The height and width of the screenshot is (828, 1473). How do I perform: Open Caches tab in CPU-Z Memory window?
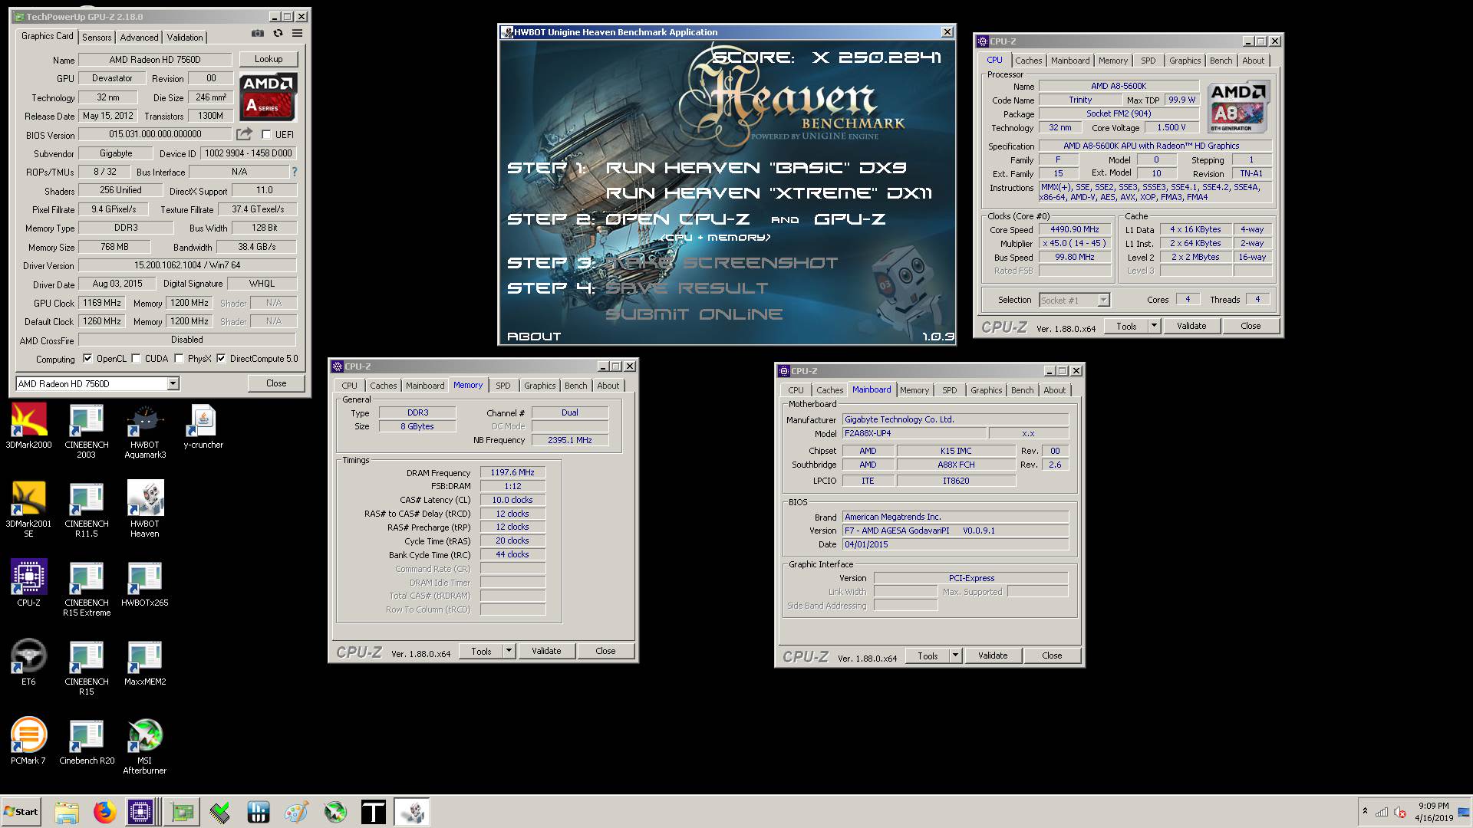[x=383, y=386]
